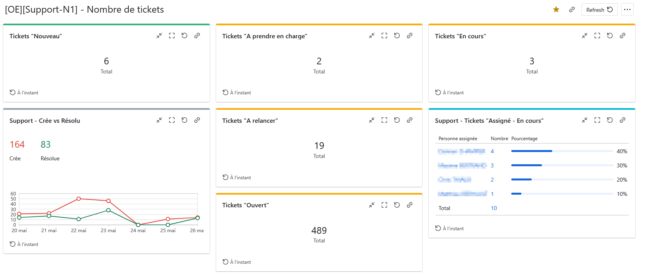Click the Refresh dashboard button
Image resolution: width=651 pixels, height=276 pixels.
[599, 9]
